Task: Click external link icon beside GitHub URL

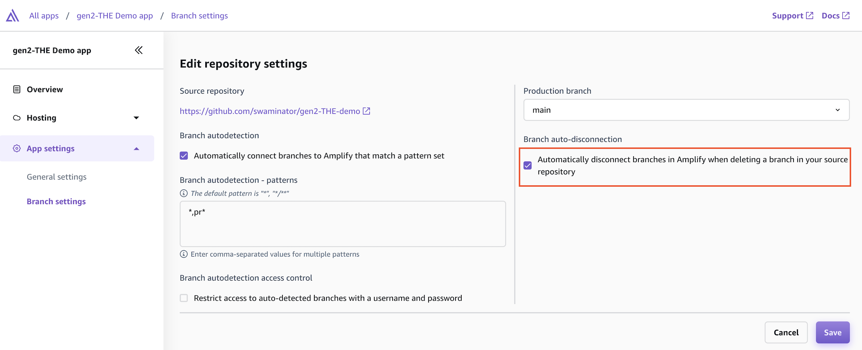Action: (367, 111)
